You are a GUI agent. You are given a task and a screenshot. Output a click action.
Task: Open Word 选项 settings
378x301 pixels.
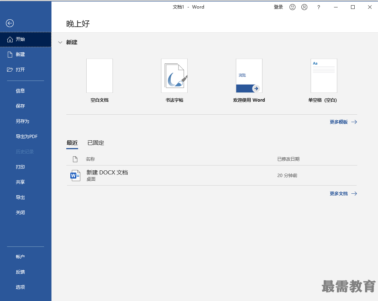click(x=26, y=287)
